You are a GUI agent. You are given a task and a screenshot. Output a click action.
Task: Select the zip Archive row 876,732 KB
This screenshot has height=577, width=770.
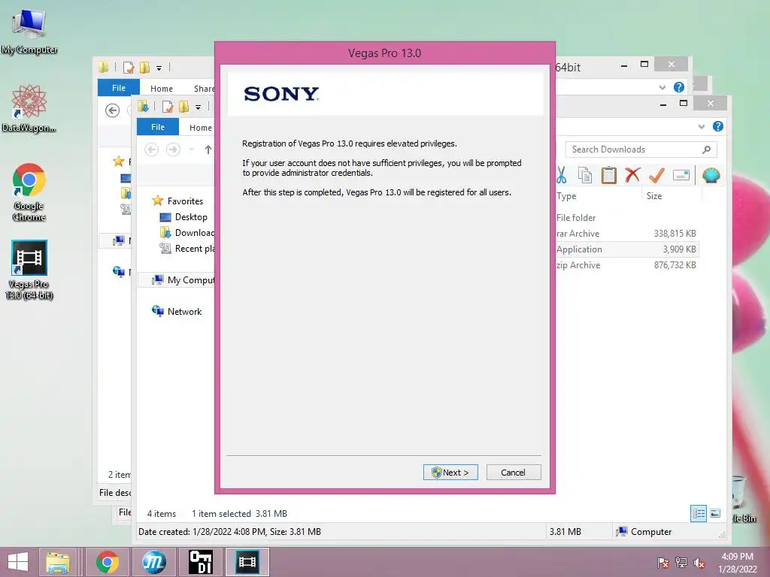point(627,265)
